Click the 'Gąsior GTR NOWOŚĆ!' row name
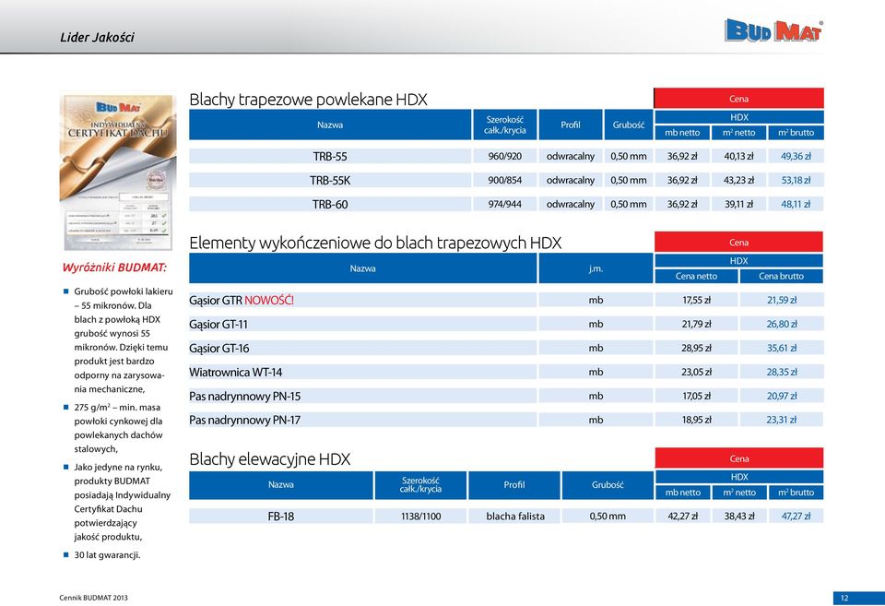 242,301
